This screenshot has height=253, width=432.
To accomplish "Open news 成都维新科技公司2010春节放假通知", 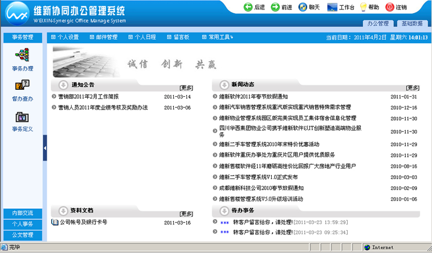I will click(261, 188).
